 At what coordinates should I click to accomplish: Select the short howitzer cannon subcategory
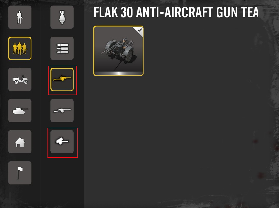pos(62,141)
